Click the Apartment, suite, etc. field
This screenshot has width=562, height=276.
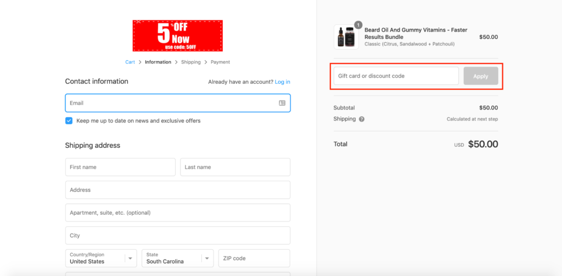[178, 212]
